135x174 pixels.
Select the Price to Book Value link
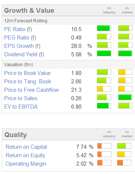(x=28, y=73)
